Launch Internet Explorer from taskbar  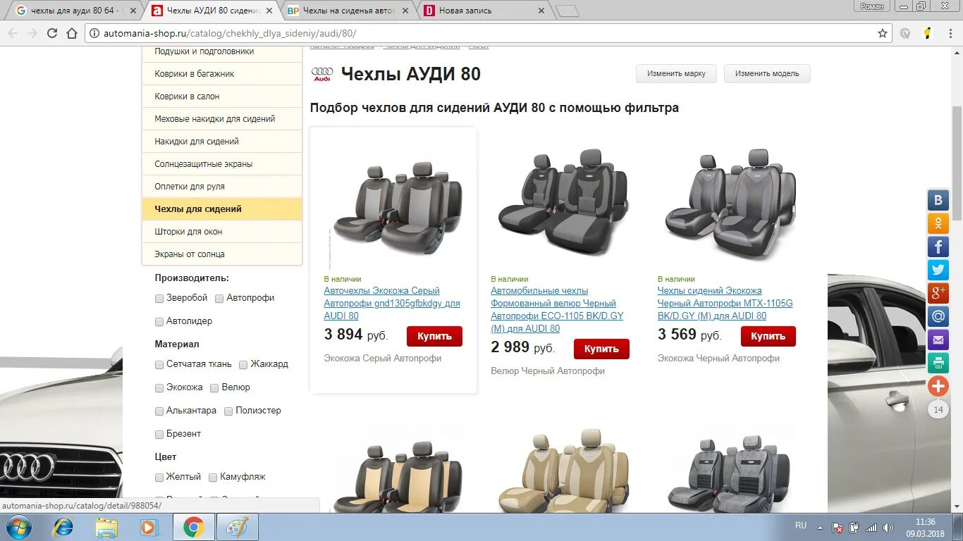pyautogui.click(x=63, y=527)
